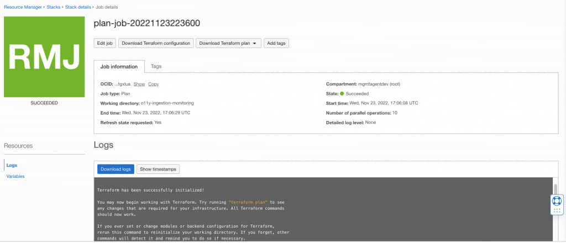Click the Add tags button
566x243 pixels.
(x=276, y=43)
